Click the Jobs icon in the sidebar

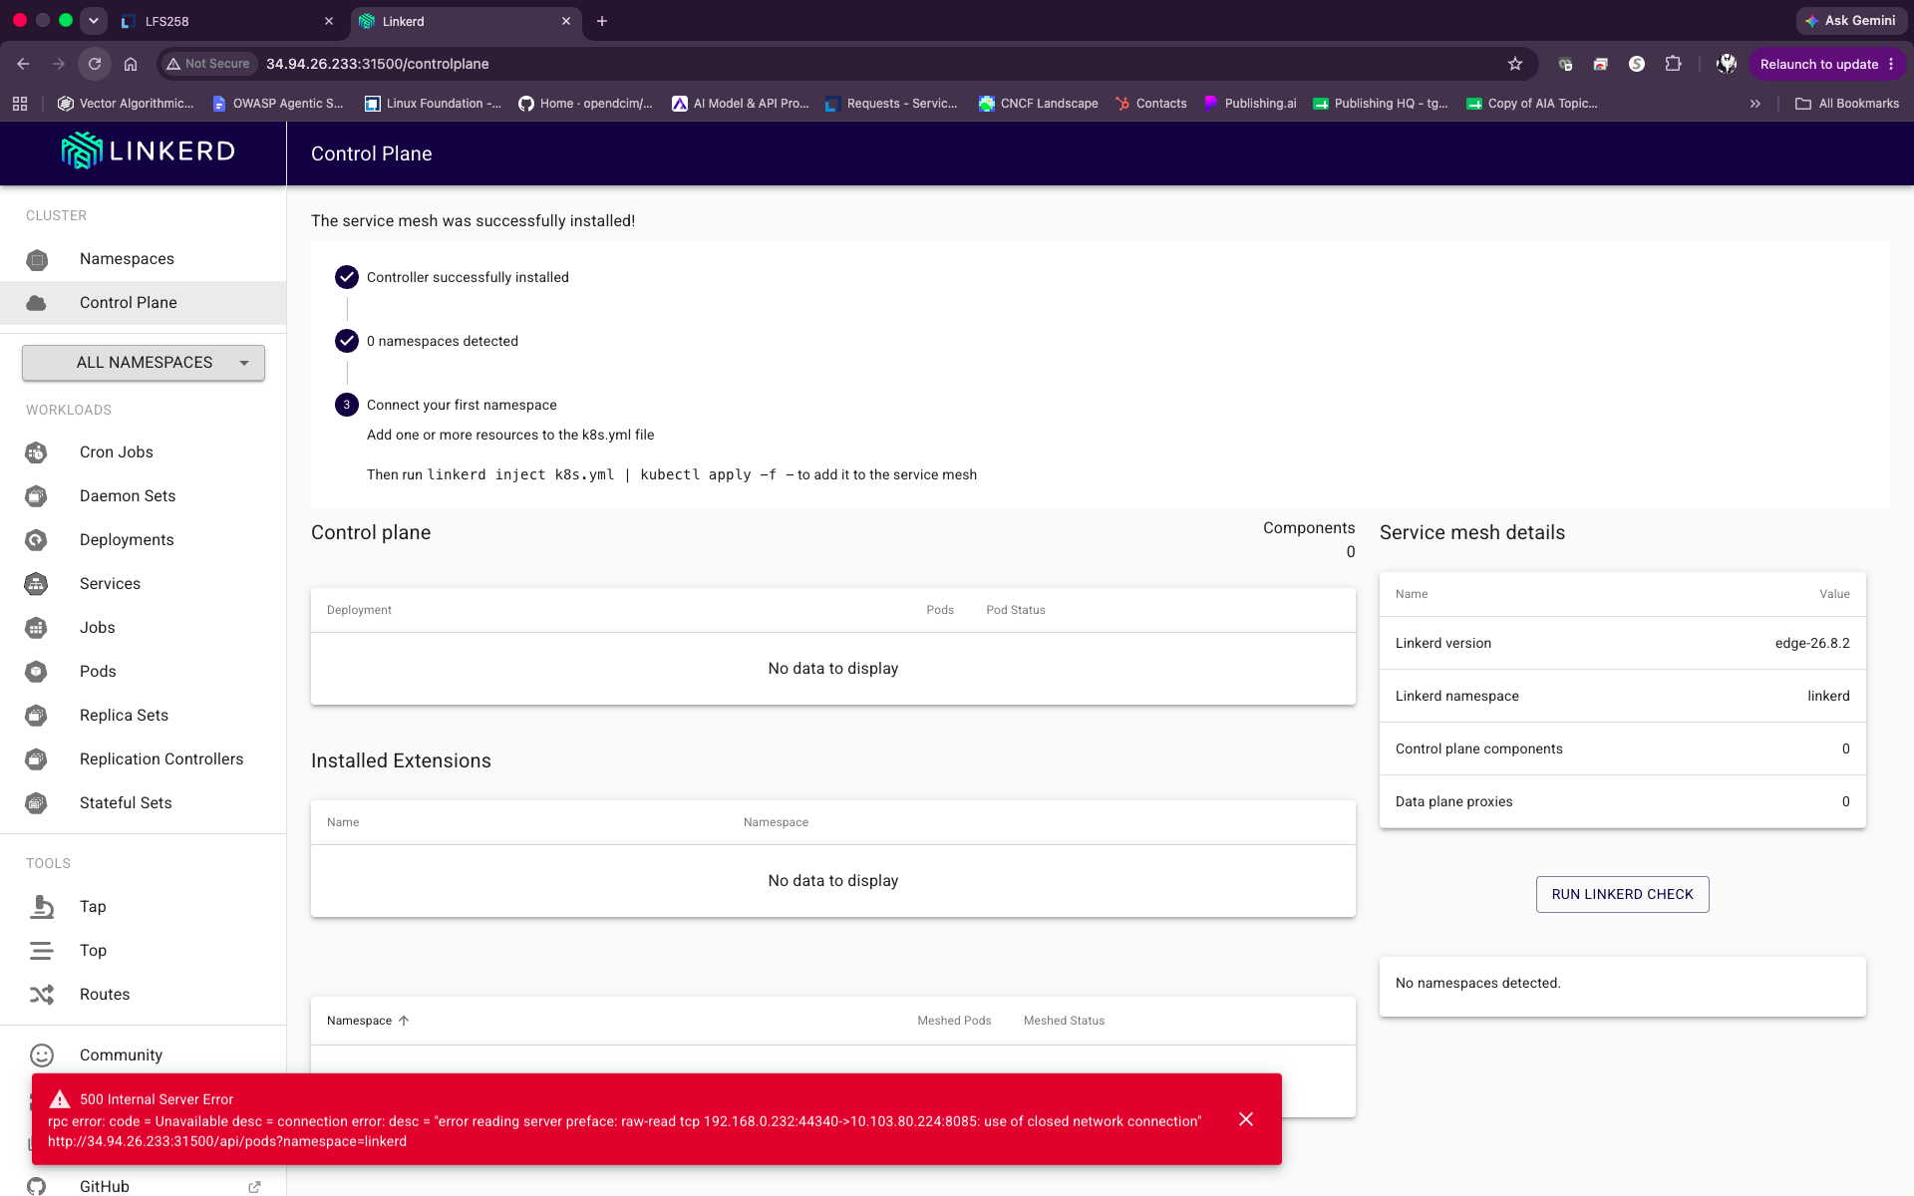pyautogui.click(x=37, y=628)
